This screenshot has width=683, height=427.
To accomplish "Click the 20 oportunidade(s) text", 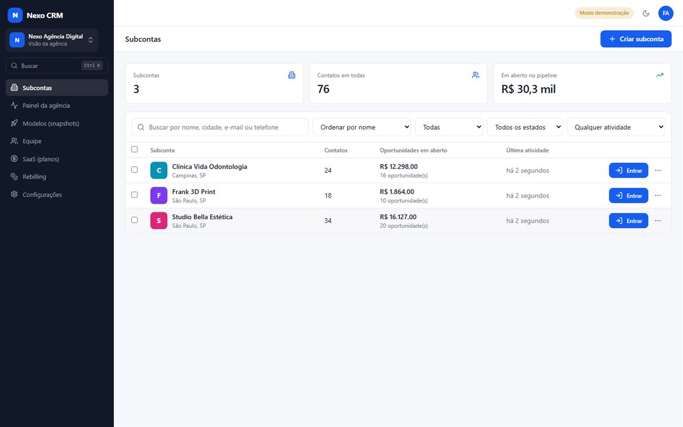I will [x=404, y=226].
